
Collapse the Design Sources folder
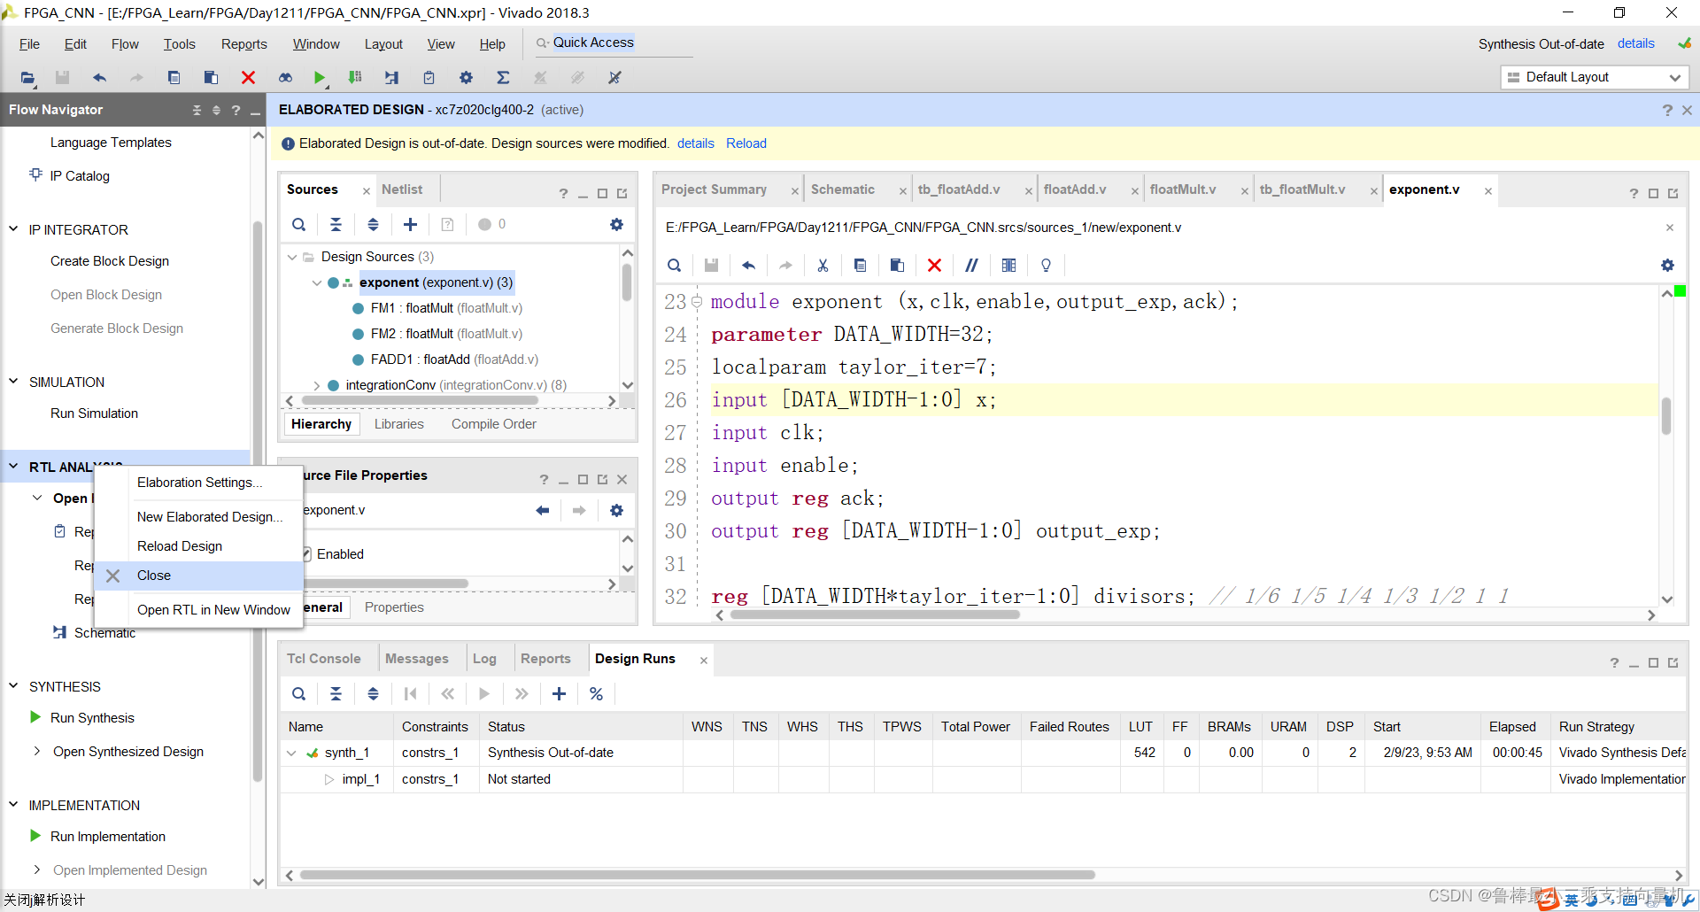[x=292, y=258]
